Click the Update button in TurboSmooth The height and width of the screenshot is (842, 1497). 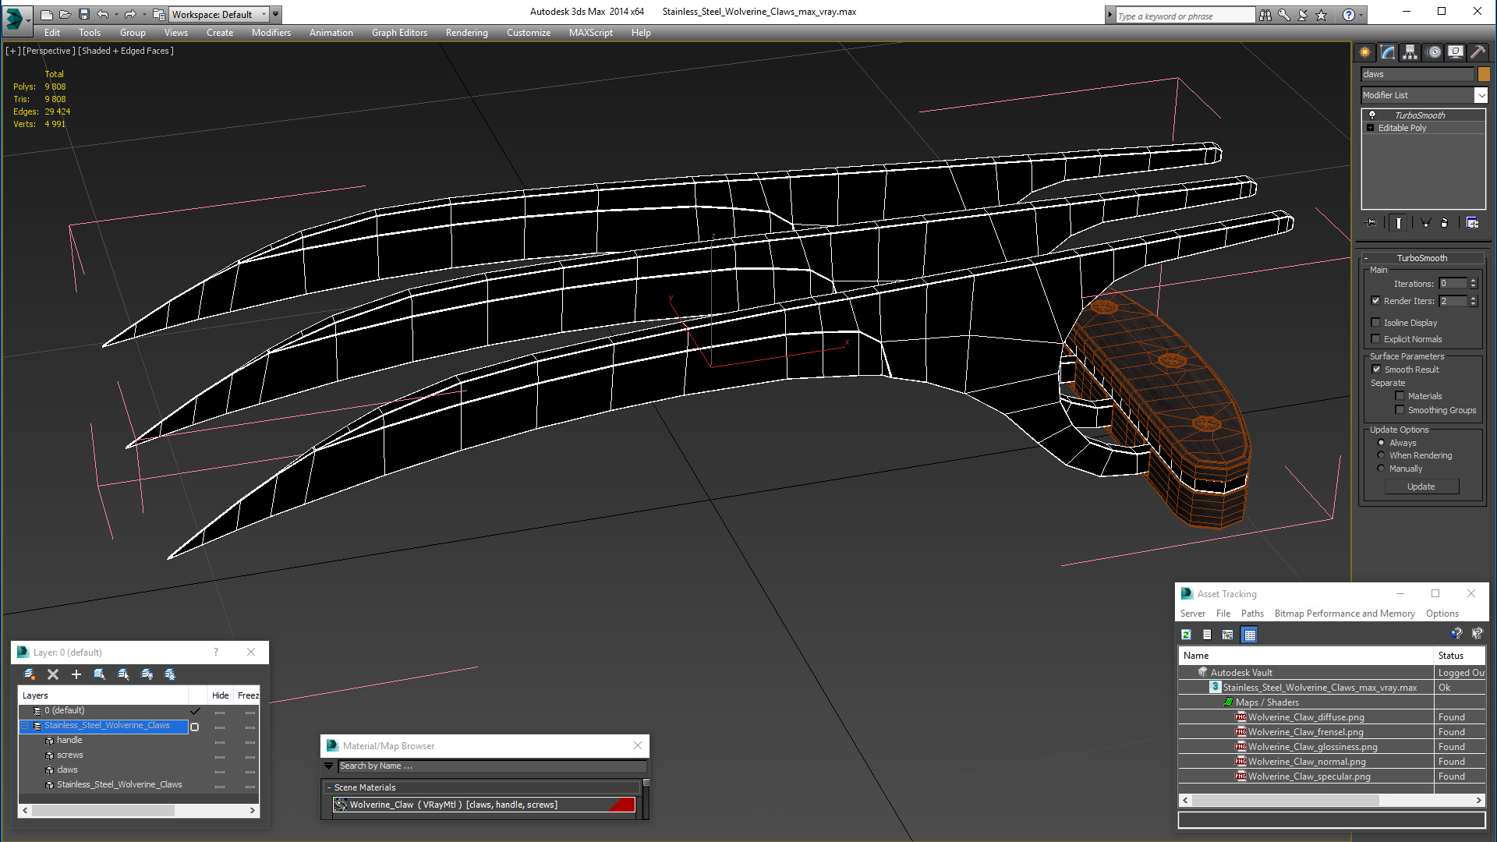[x=1421, y=486]
